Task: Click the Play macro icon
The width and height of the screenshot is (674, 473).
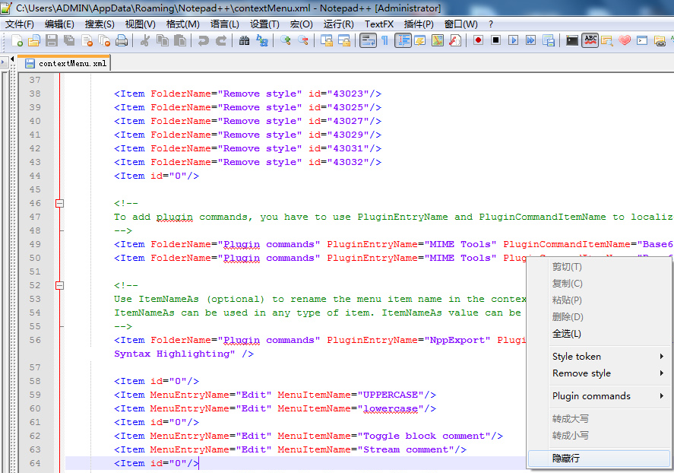Action: 514,40
